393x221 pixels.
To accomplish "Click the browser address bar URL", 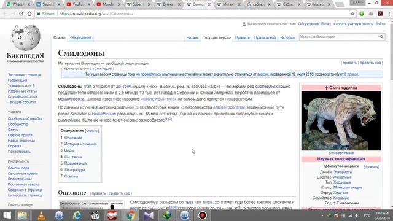I will coord(96,14).
